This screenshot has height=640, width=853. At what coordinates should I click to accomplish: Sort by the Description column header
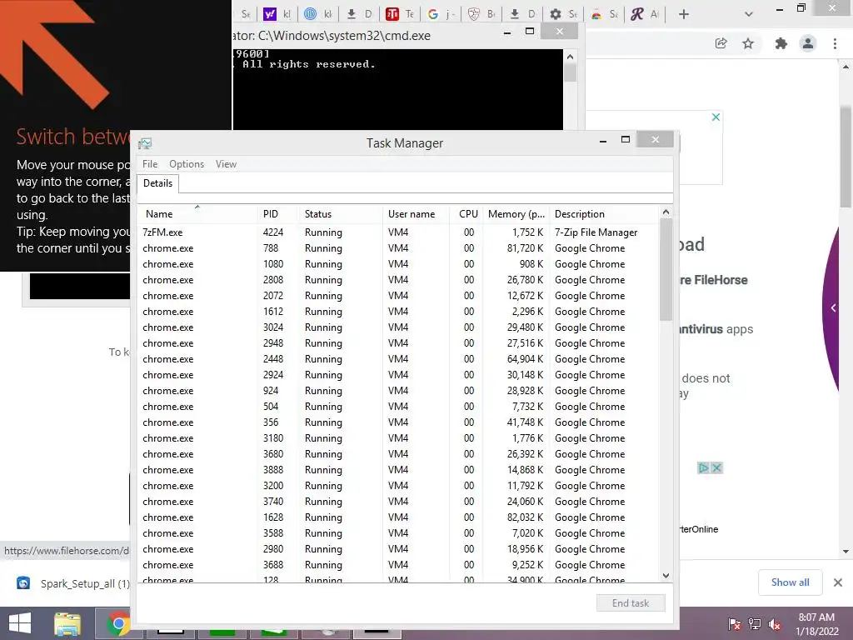[604, 214]
